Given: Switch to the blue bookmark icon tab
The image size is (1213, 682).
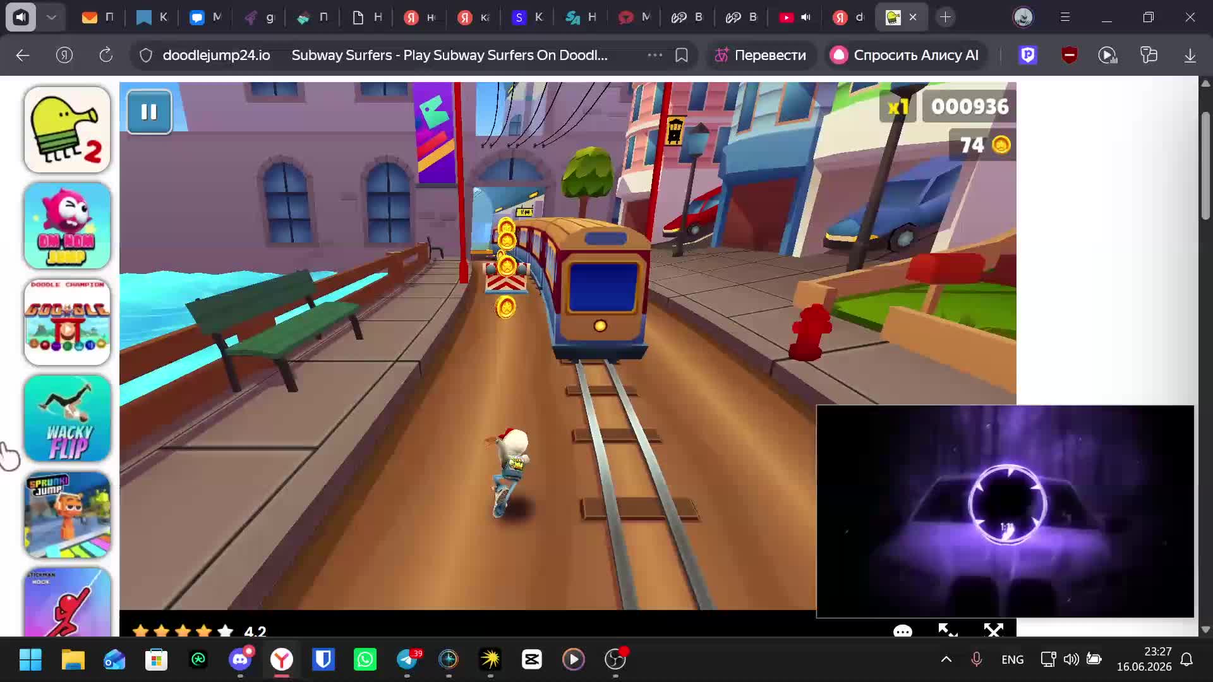Looking at the screenshot, I should click(x=152, y=17).
